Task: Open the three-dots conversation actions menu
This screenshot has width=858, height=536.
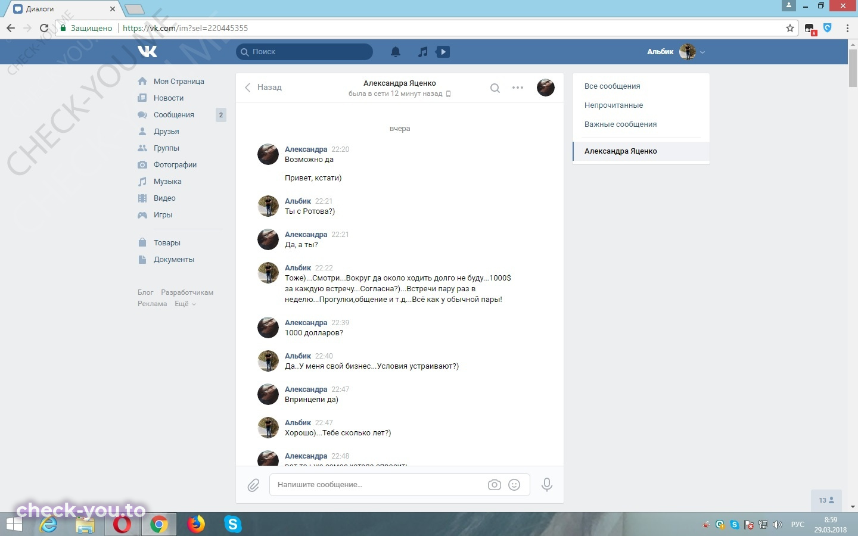Action: click(x=518, y=88)
